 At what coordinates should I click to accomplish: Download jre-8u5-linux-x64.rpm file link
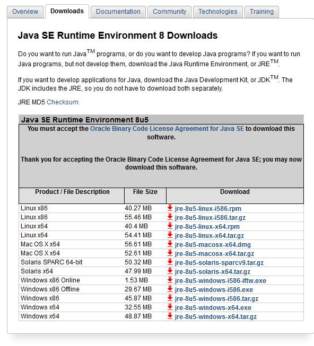tap(207, 227)
